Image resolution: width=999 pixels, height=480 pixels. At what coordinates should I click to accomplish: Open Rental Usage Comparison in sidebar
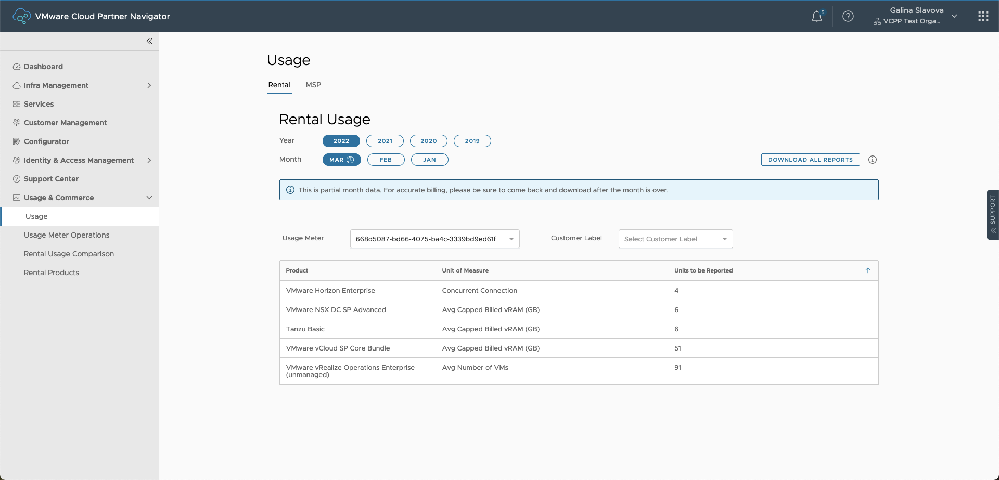coord(69,254)
